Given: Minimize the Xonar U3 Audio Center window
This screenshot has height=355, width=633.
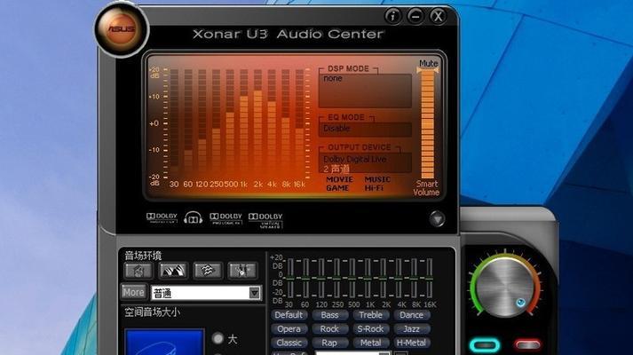Looking at the screenshot, I should pyautogui.click(x=415, y=16).
